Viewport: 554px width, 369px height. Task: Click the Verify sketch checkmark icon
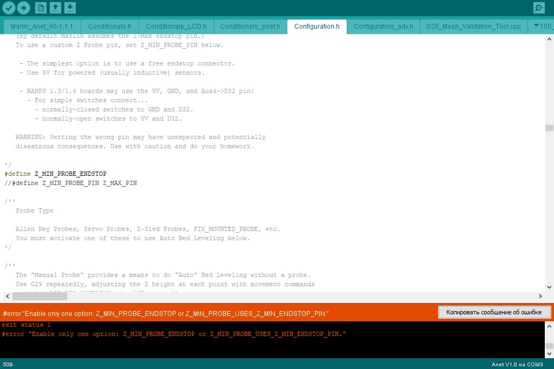pyautogui.click(x=9, y=8)
